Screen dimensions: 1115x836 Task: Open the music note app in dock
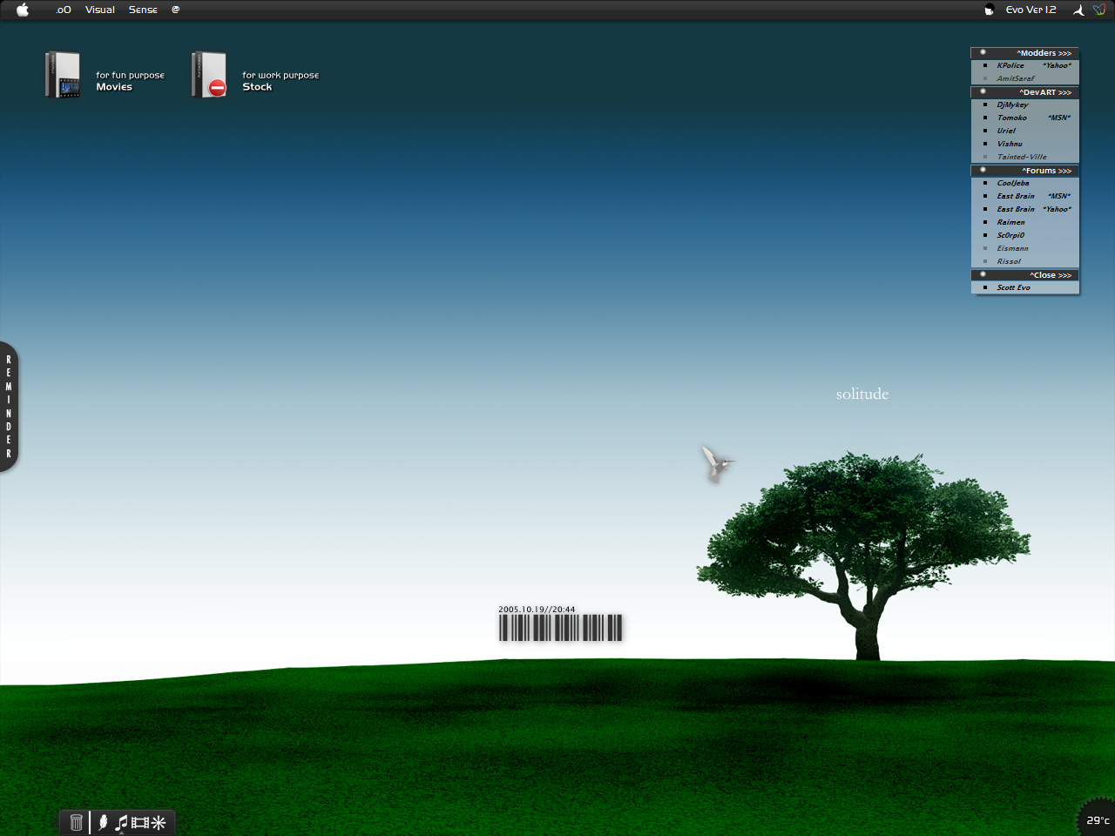122,822
